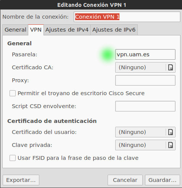Screen dimensions: 182x188
Task: Click into the empty Proxy field
Action: coord(145,80)
